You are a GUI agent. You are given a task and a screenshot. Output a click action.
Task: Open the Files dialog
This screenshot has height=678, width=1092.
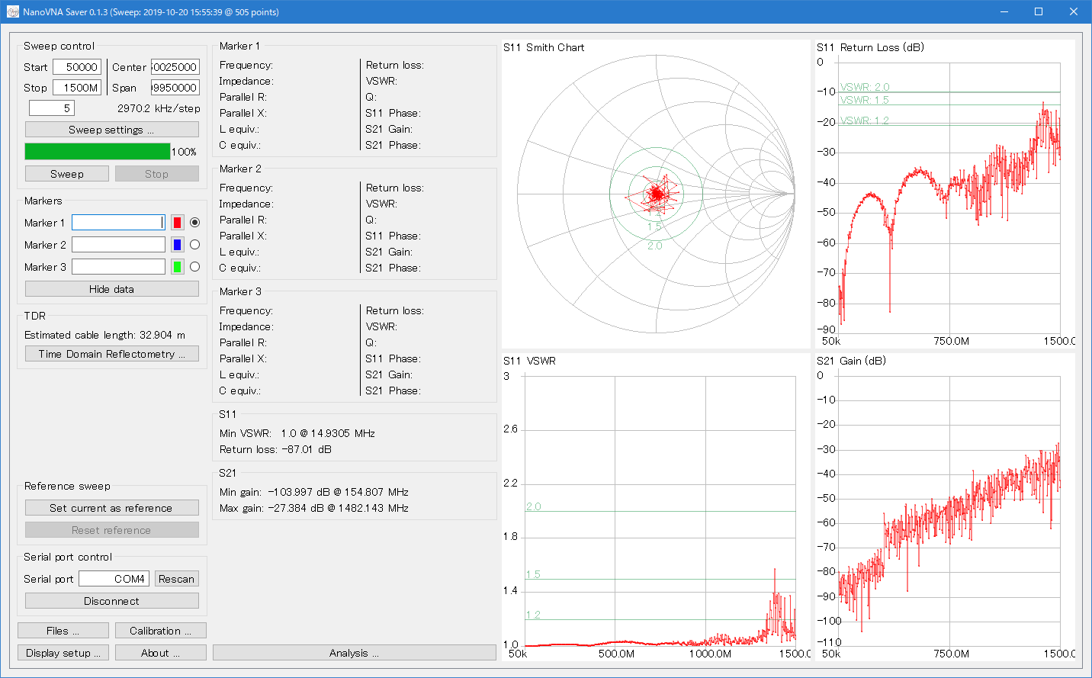pos(63,631)
